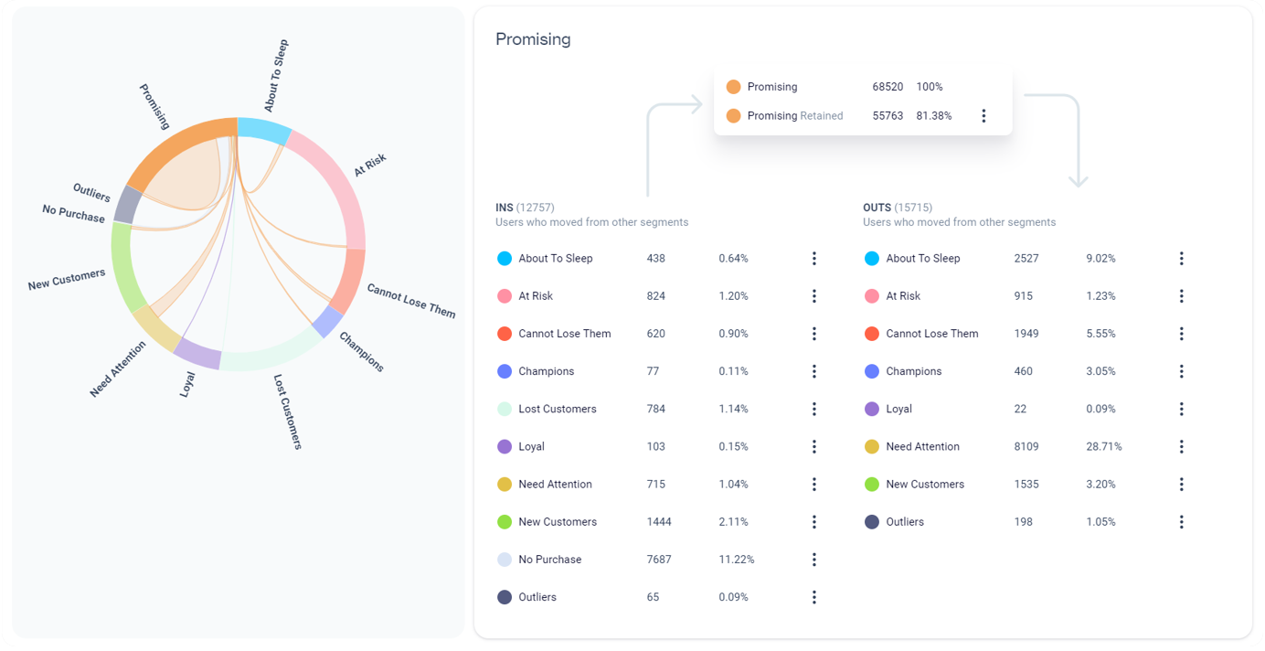
Task: Open the kebab menu for About To Sleep in INS
Action: 813,258
